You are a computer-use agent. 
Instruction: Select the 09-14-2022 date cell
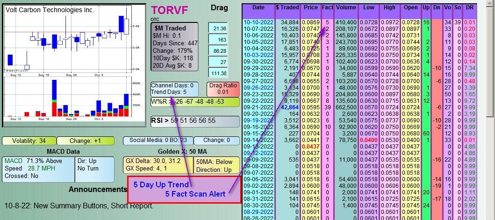pyautogui.click(x=258, y=140)
